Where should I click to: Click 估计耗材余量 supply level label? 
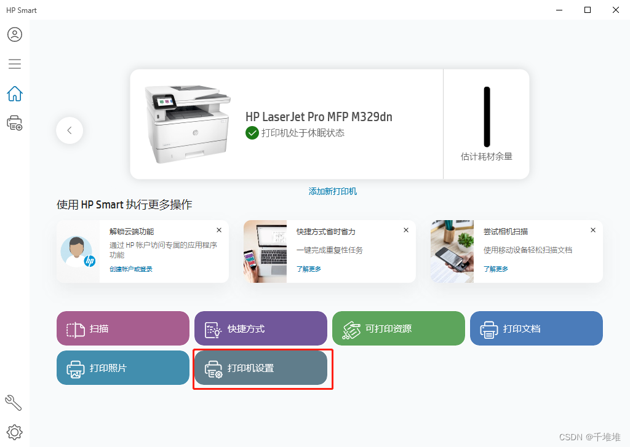487,157
